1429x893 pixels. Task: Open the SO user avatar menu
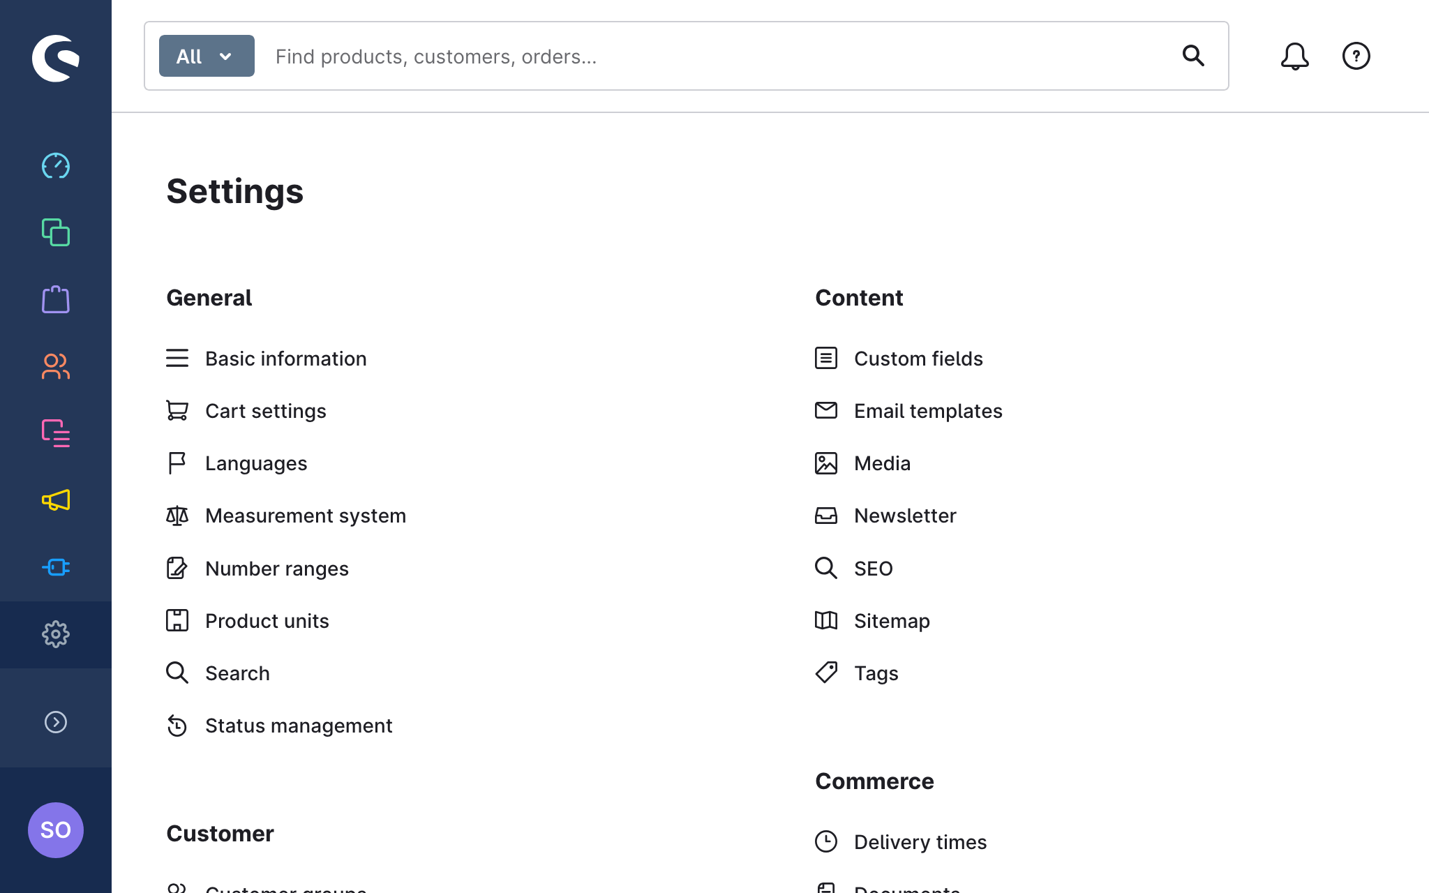(56, 830)
